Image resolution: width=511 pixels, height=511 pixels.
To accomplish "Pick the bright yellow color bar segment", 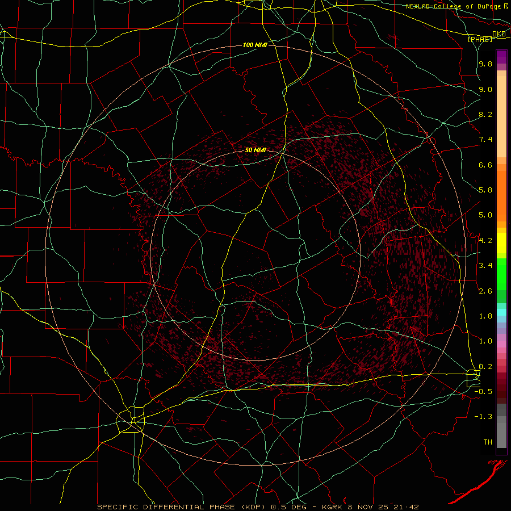I will 501,242.
